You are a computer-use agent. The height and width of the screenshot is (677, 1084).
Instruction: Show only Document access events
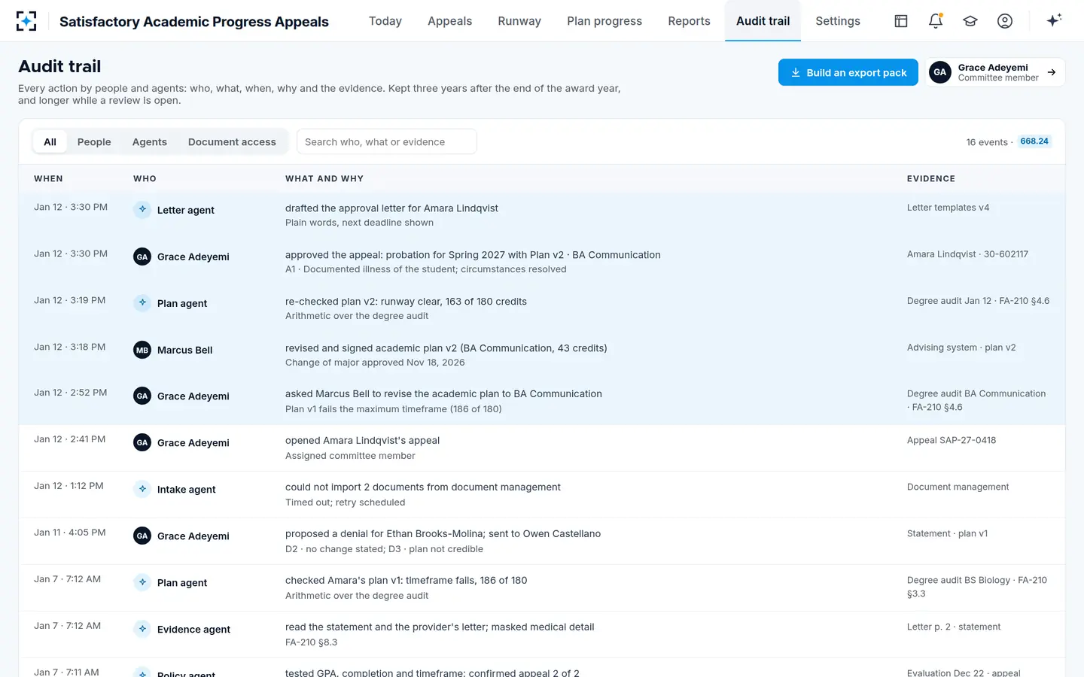pos(232,141)
